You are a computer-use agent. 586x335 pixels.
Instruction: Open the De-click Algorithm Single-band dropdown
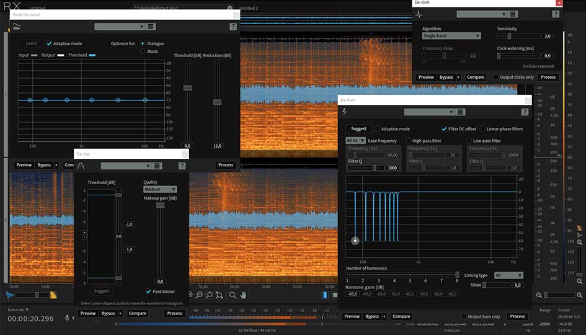(x=451, y=36)
